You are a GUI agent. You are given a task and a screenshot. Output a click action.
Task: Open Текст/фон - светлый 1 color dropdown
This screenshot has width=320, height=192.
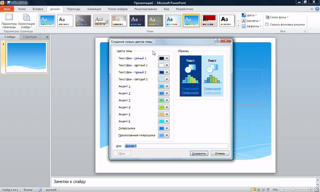pos(164,65)
